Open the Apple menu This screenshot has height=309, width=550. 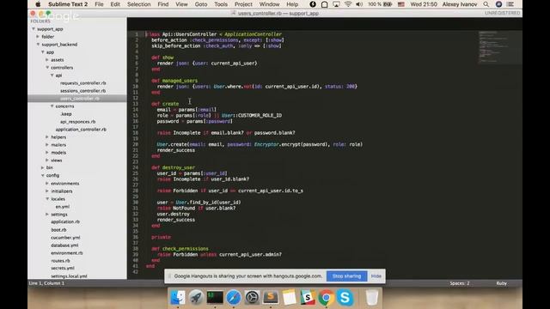point(38,4)
